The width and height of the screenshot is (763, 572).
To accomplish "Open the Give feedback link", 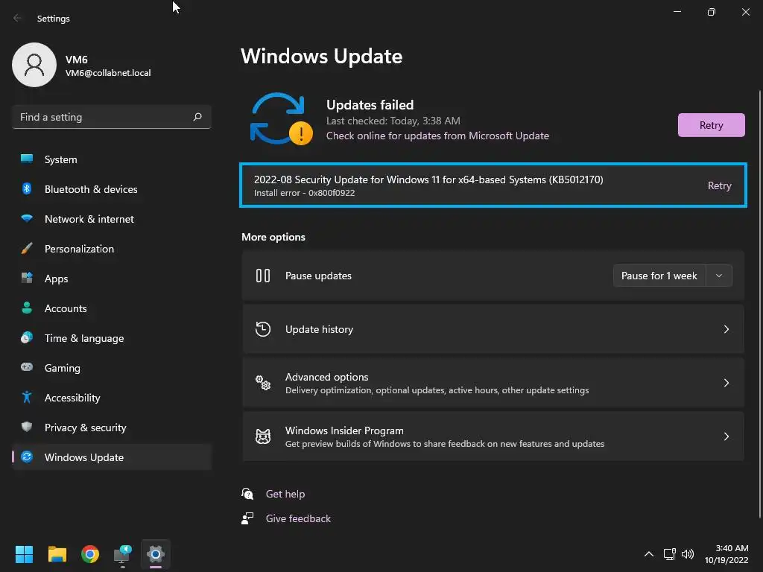I will click(x=298, y=518).
